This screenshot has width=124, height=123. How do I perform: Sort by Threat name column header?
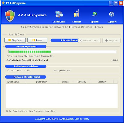click(16, 82)
